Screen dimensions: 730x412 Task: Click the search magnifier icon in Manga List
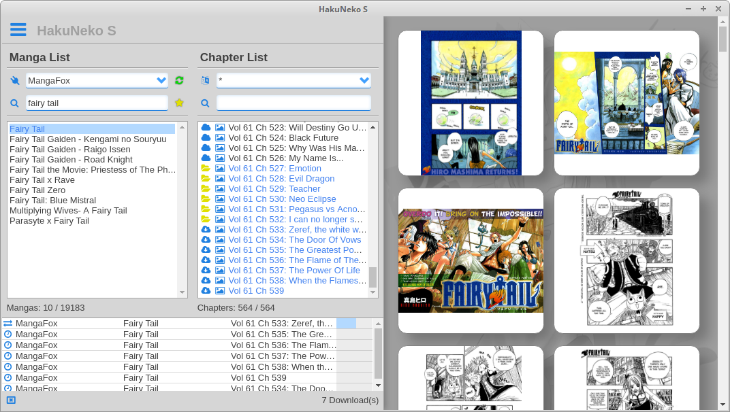click(14, 103)
